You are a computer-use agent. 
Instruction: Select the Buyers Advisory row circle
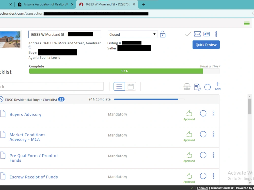[x=203, y=113]
